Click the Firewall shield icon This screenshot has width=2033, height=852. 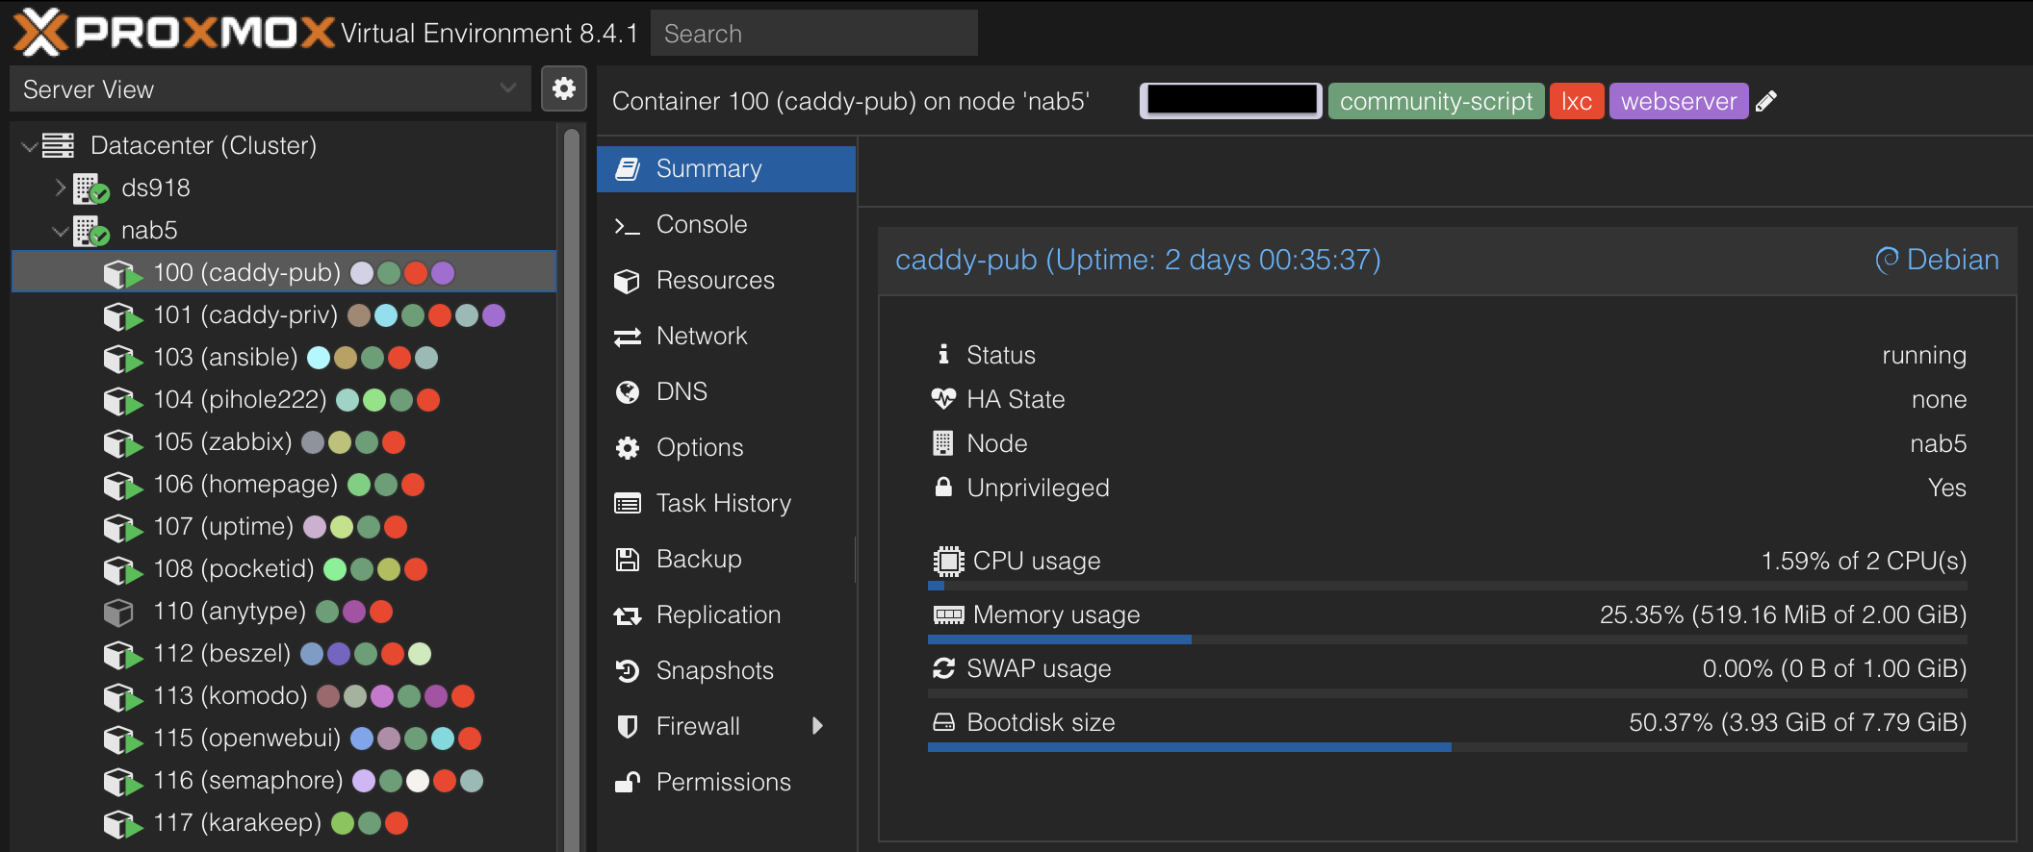click(628, 727)
